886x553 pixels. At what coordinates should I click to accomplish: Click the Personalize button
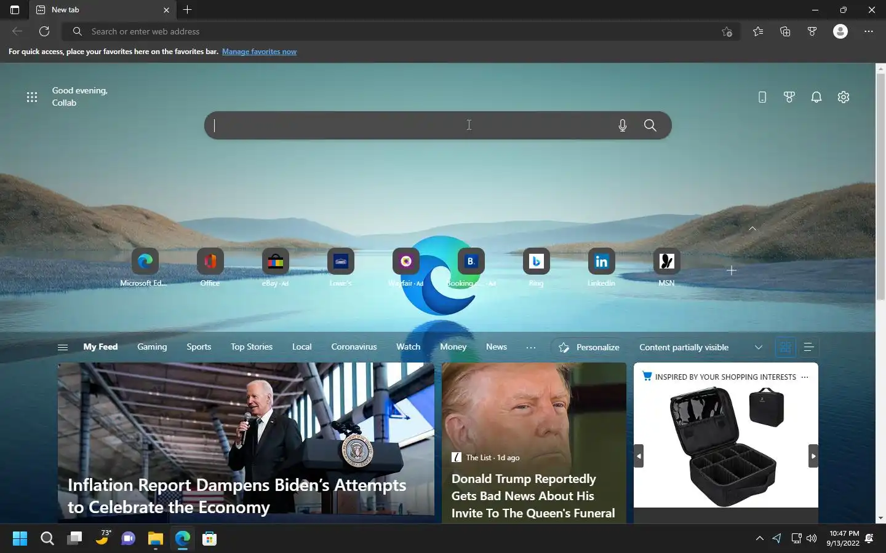[589, 347]
